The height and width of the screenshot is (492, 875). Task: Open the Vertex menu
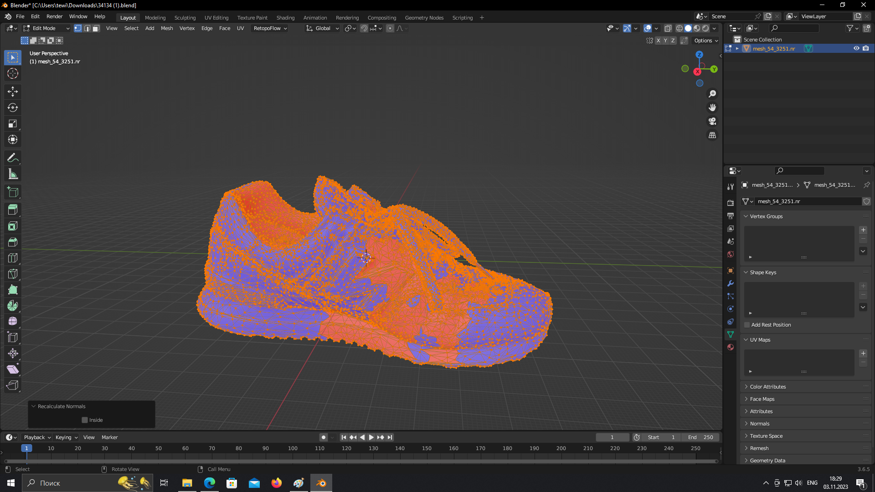(x=187, y=28)
